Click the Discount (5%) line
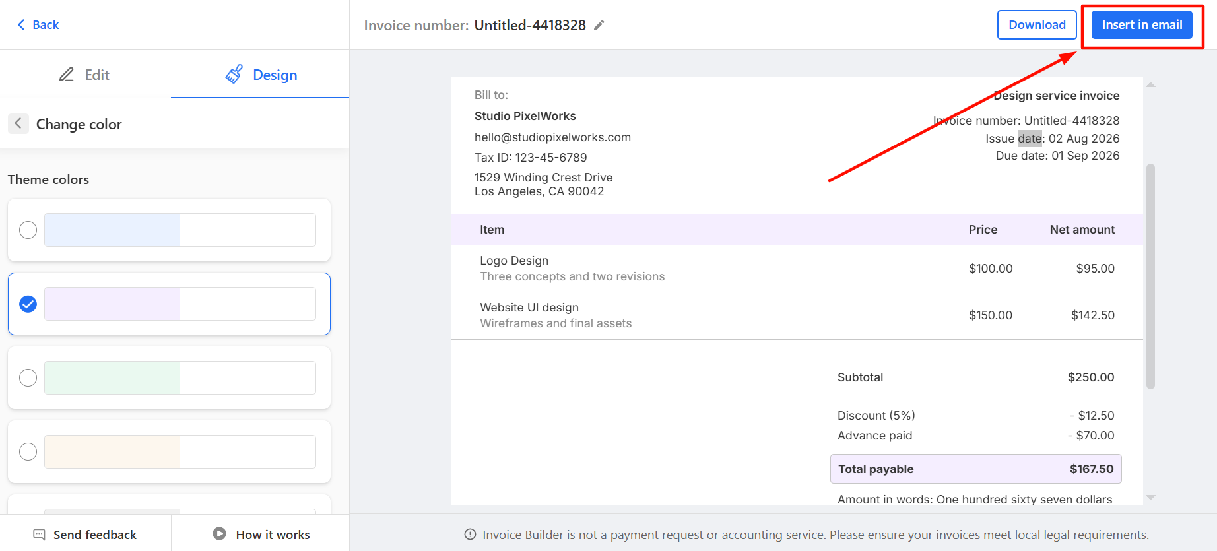1217x551 pixels. click(975, 416)
